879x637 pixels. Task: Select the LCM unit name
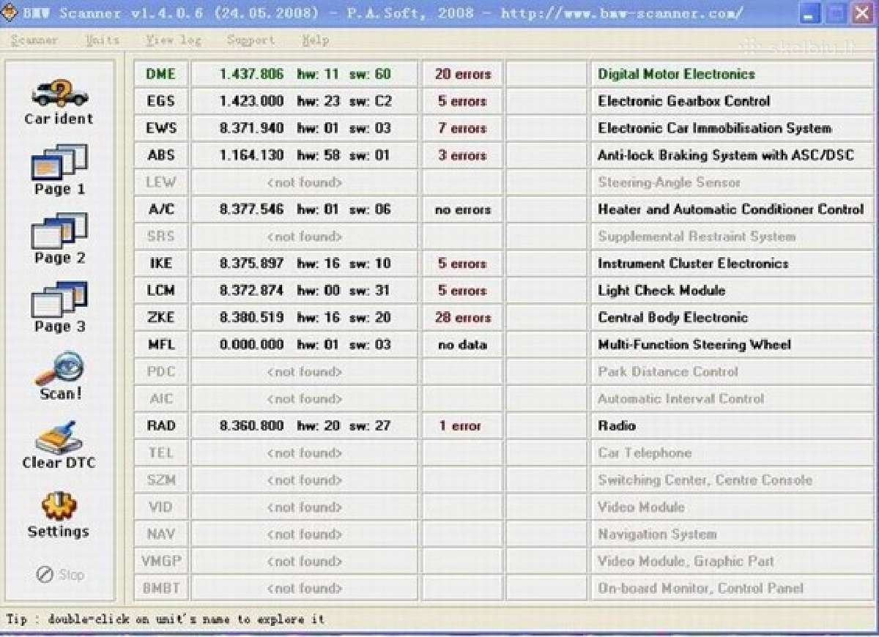coord(161,291)
